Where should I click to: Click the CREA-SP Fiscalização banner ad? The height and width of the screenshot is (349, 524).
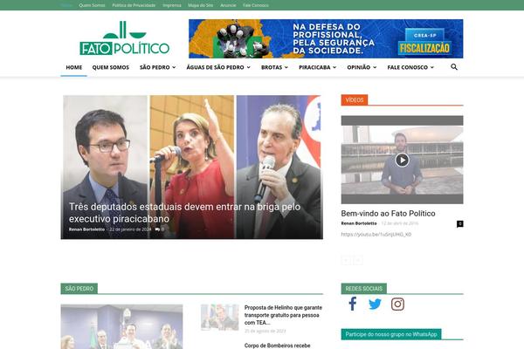click(x=326, y=38)
